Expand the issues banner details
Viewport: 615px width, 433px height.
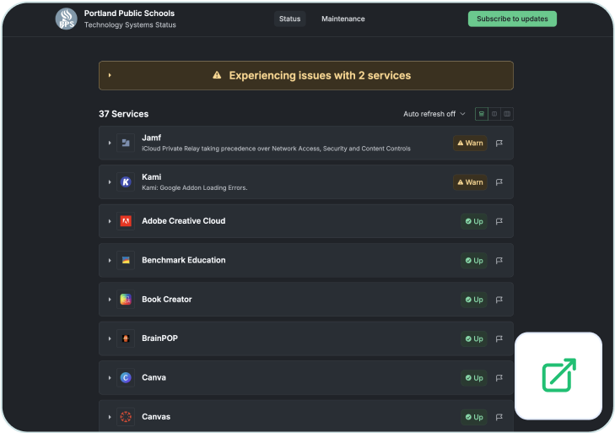(110, 75)
